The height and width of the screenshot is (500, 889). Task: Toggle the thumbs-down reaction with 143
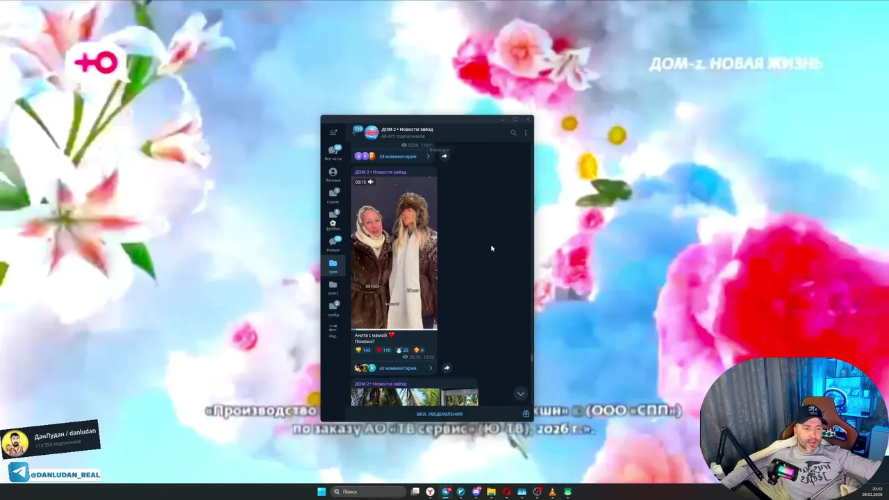(363, 350)
